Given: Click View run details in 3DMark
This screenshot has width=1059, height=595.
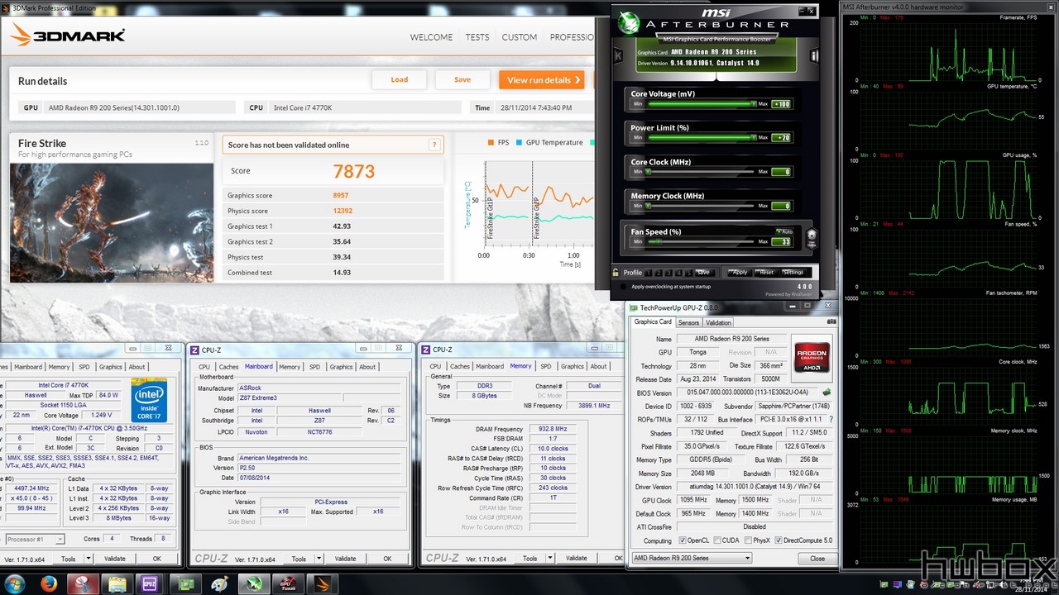Looking at the screenshot, I should [x=542, y=80].
